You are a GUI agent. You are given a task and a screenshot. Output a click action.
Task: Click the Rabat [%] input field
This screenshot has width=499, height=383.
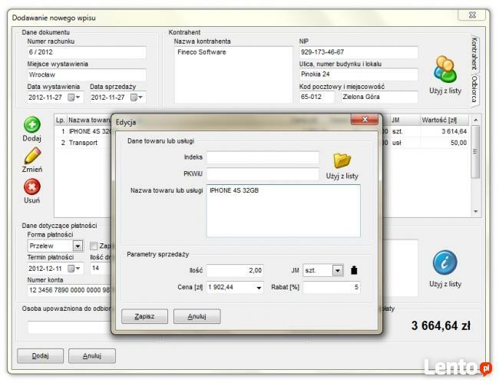[331, 288]
